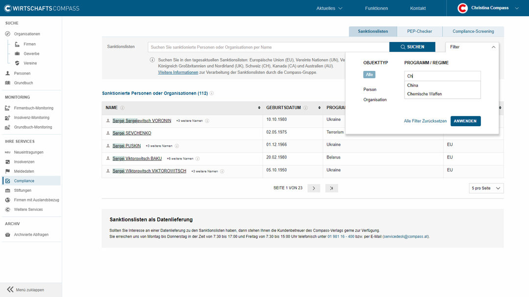The width and height of the screenshot is (529, 297).
Task: Open the Stiftungen sidebar entry
Action: pos(23,190)
